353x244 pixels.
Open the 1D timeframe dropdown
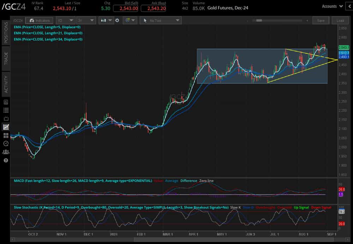tap(65, 20)
